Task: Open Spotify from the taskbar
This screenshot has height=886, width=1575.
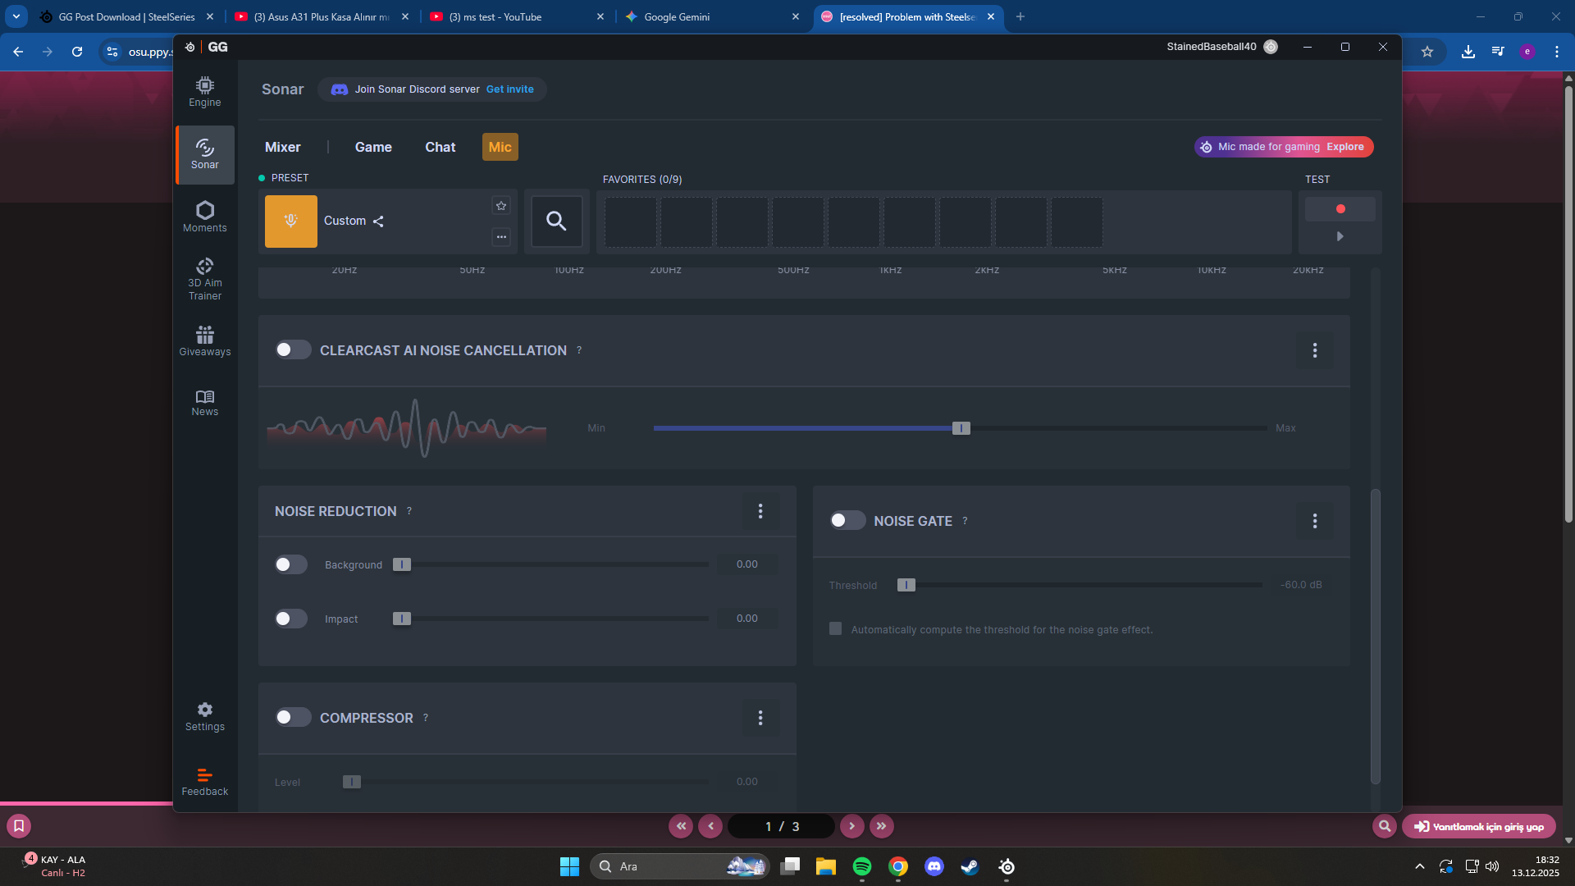Action: (x=862, y=866)
